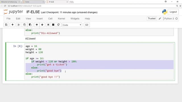
Task: Click the Jupyter logo
Action: coord(13,12)
